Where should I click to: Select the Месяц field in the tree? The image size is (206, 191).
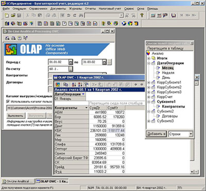click(168, 68)
